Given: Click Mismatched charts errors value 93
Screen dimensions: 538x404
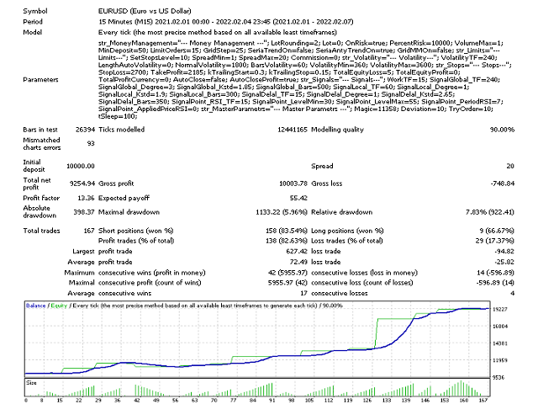Looking at the screenshot, I should coord(91,144).
